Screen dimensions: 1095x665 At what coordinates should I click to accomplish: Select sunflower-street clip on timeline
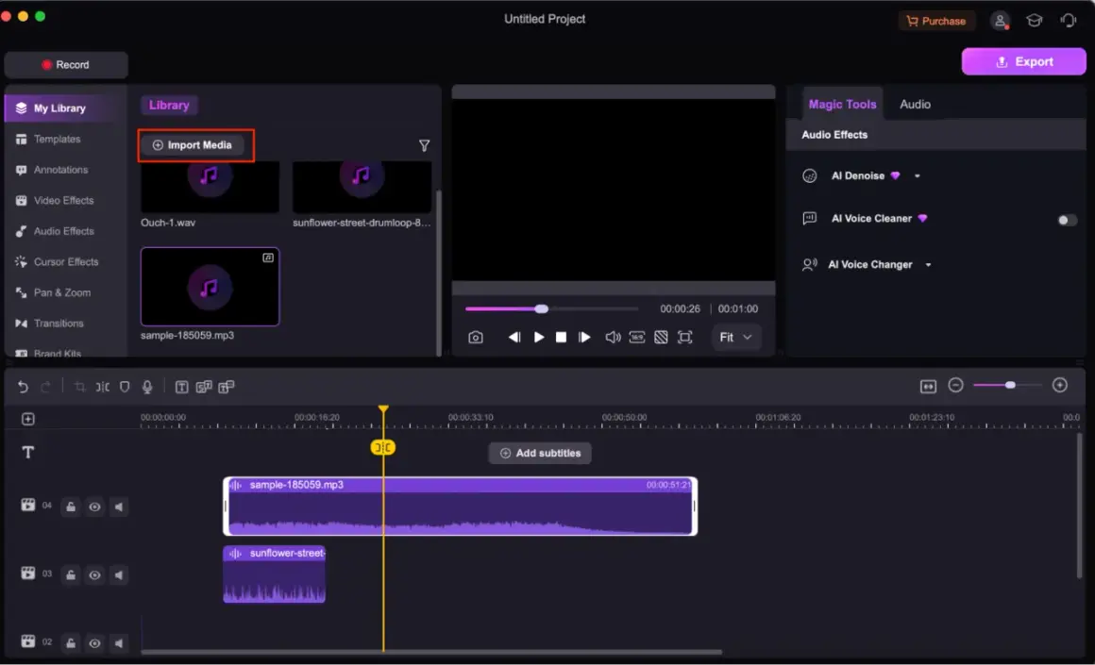click(x=275, y=574)
